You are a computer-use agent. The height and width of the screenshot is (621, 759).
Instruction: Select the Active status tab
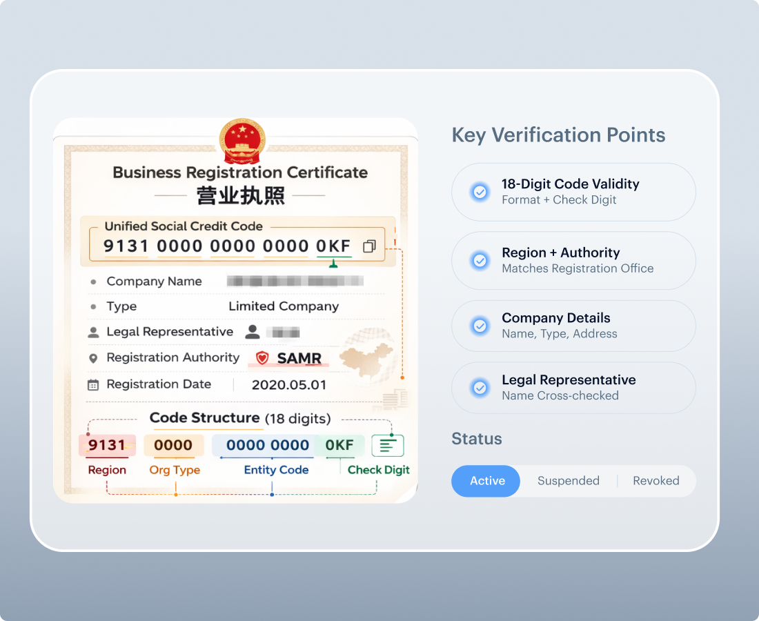point(486,481)
